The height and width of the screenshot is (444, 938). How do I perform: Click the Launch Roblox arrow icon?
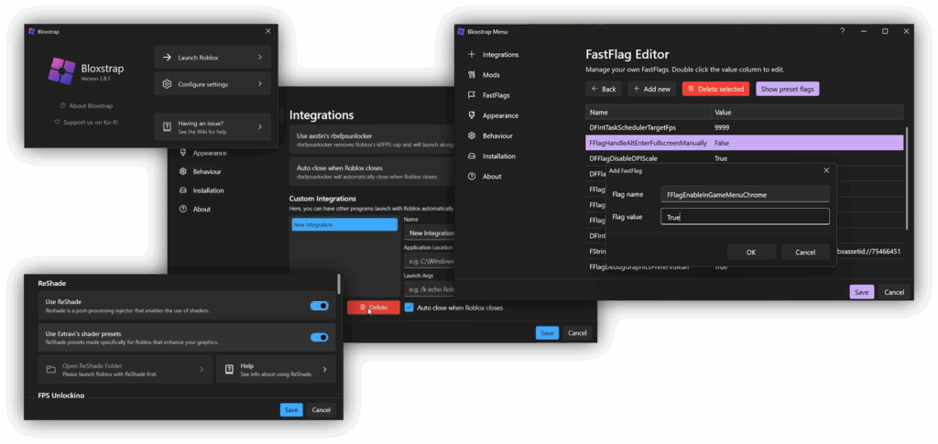tap(167, 58)
